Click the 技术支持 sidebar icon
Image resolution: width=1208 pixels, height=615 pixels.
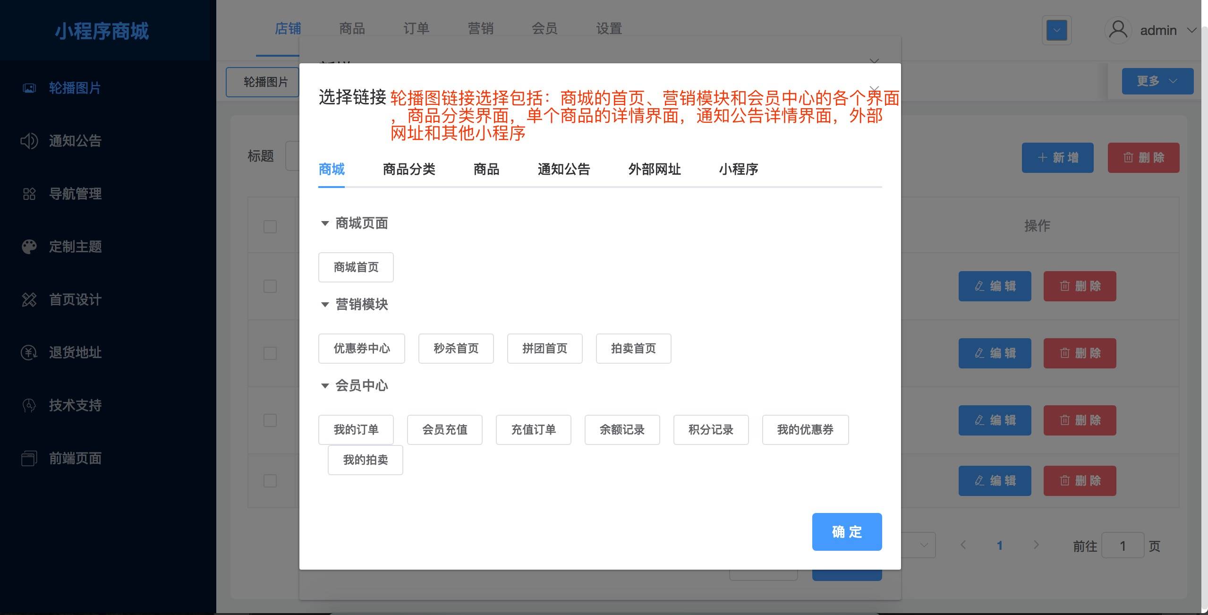click(29, 405)
